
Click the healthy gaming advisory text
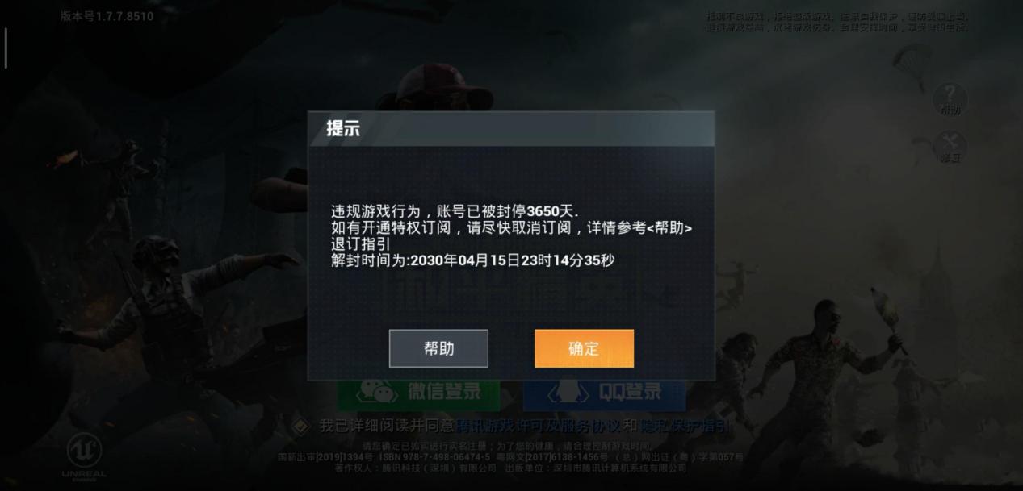837,21
